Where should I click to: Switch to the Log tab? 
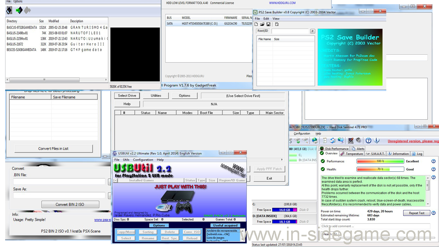click(x=417, y=154)
